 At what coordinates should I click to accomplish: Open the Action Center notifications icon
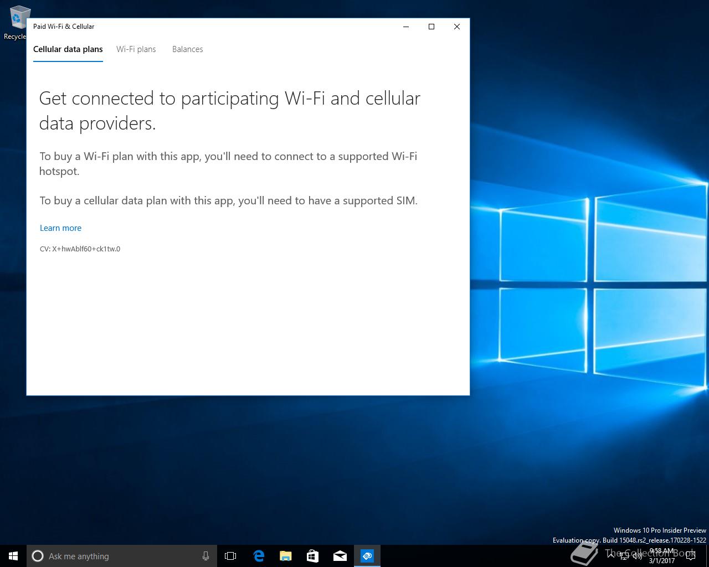point(691,556)
